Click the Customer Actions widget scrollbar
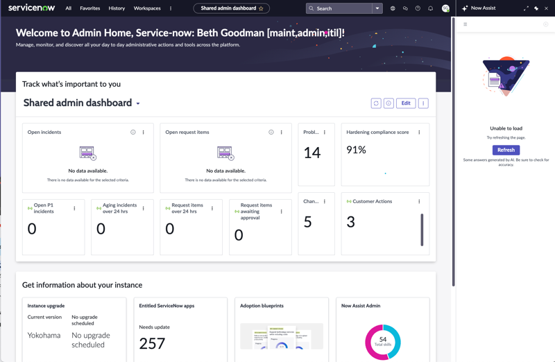 [422, 230]
